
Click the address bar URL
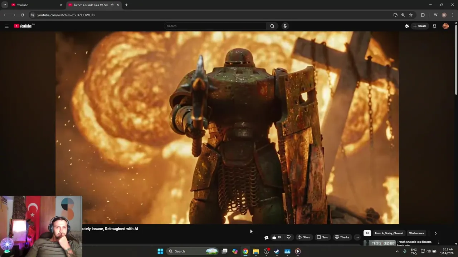pos(66,15)
